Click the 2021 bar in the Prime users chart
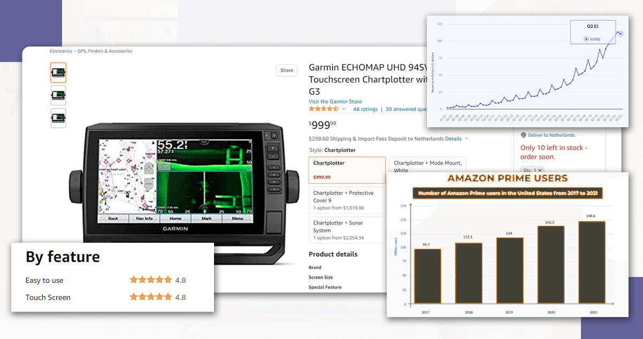This screenshot has width=643, height=339. click(591, 263)
